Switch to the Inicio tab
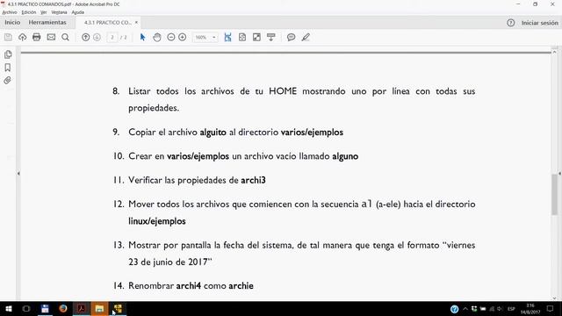Viewport: 562px width, 316px height. pyautogui.click(x=12, y=22)
